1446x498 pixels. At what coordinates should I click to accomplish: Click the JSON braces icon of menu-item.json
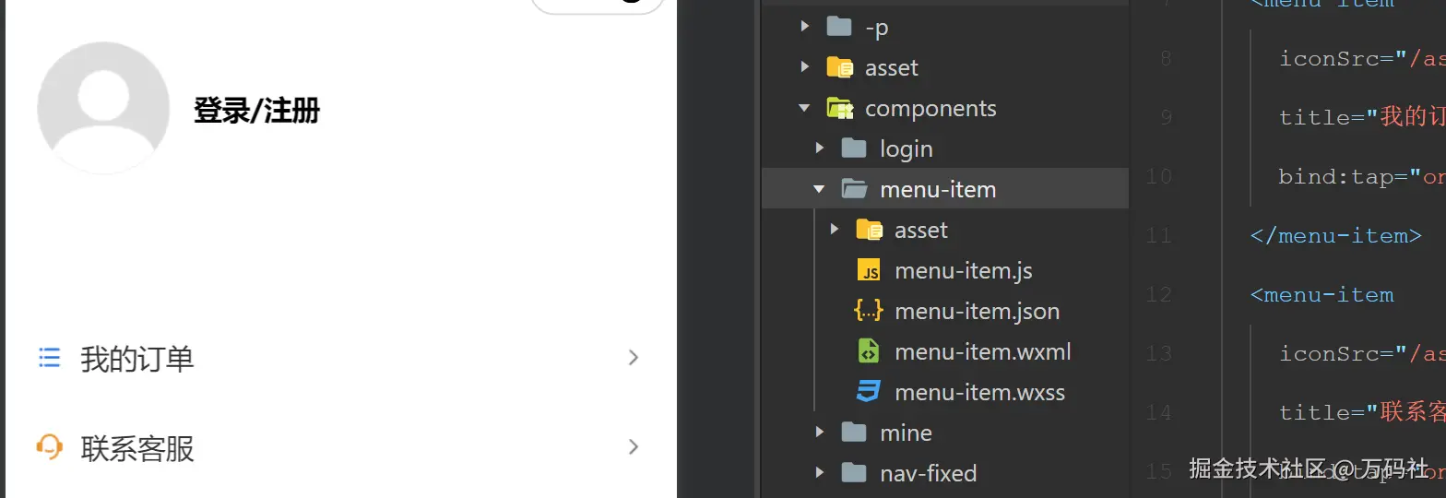pyautogui.click(x=869, y=311)
